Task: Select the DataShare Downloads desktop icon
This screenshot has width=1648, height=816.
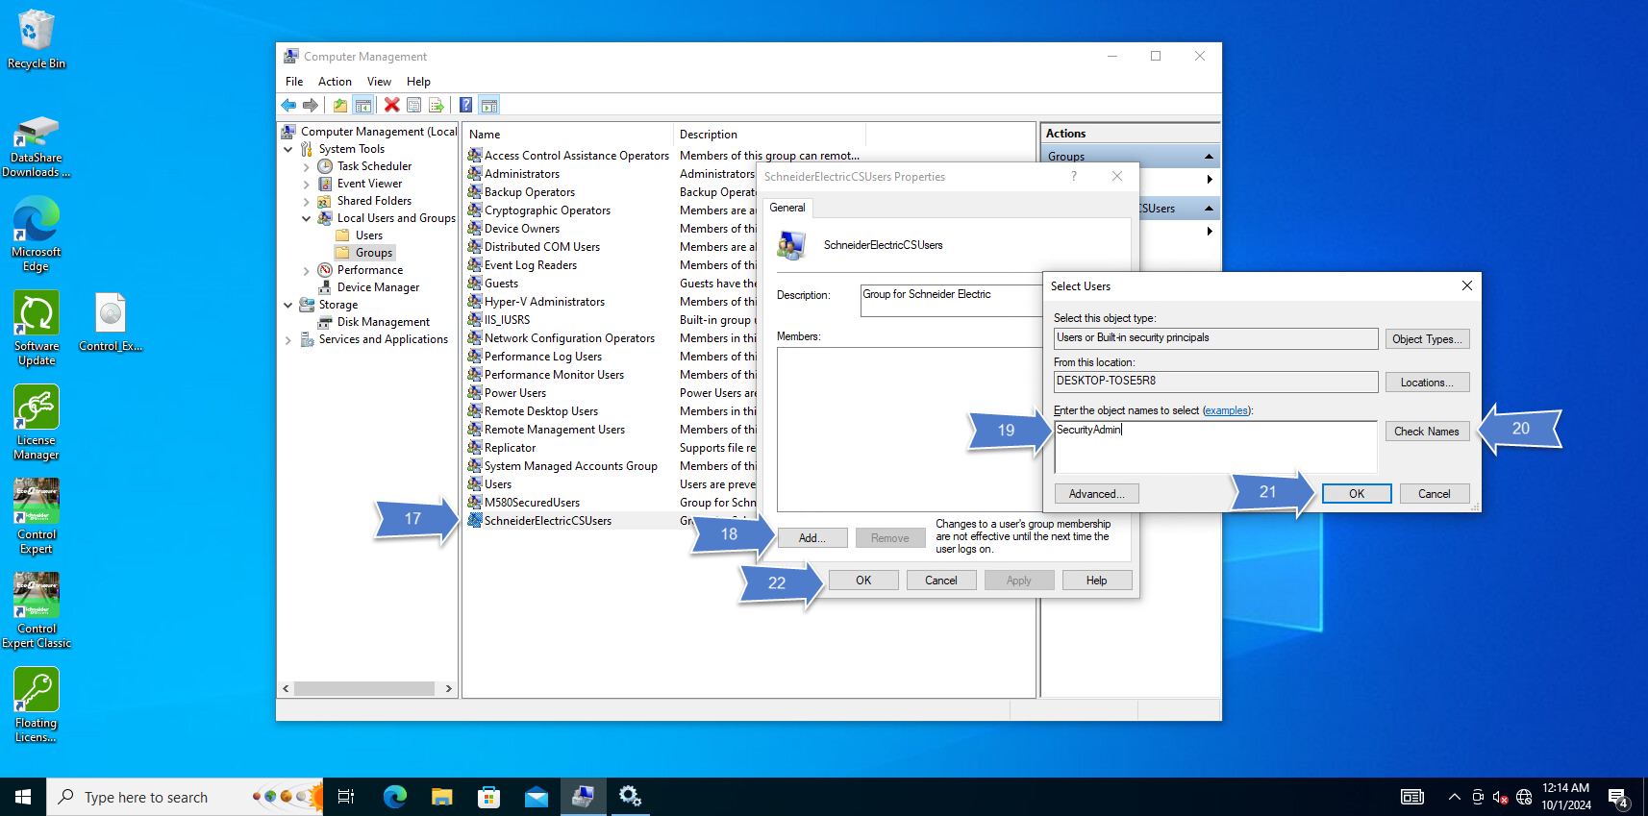Action: [37, 147]
